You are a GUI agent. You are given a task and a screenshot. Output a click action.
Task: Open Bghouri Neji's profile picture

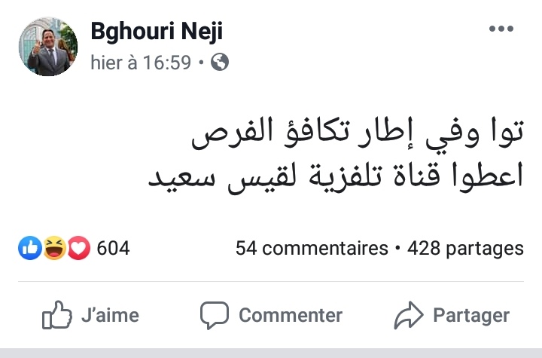48,47
